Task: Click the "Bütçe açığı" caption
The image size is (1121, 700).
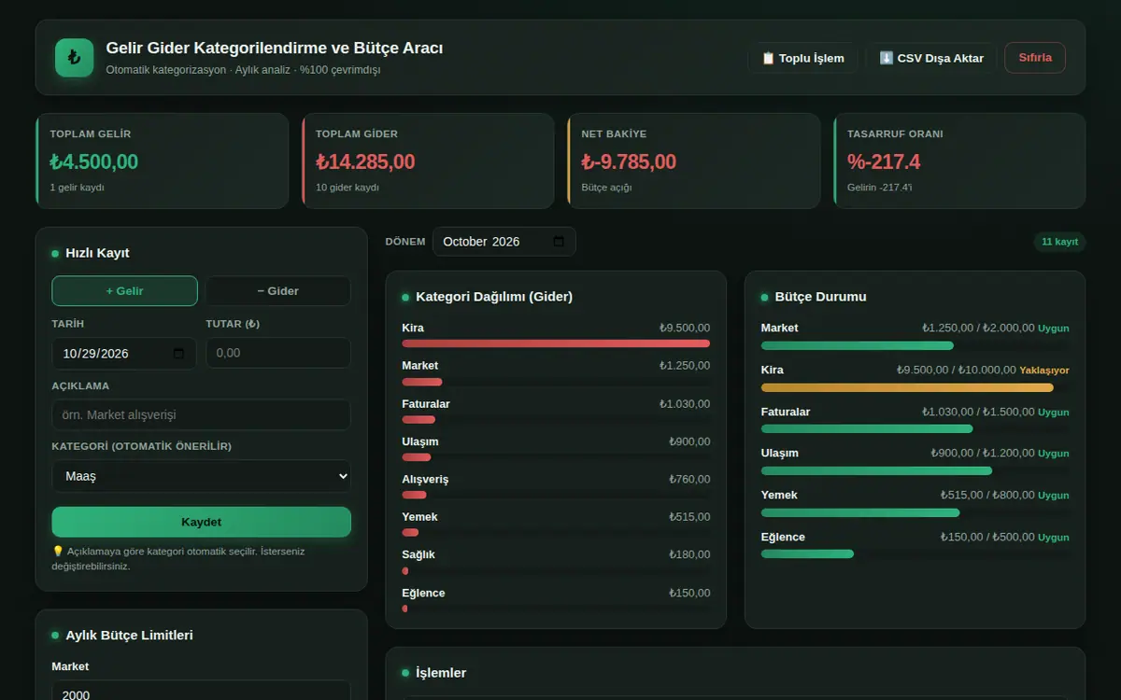Action: pos(607,188)
